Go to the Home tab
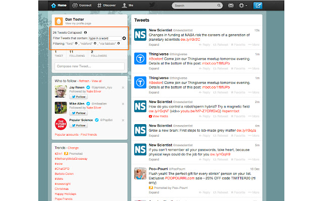Image resolution: width=323 pixels, height=201 pixels. pyautogui.click(x=59, y=6)
